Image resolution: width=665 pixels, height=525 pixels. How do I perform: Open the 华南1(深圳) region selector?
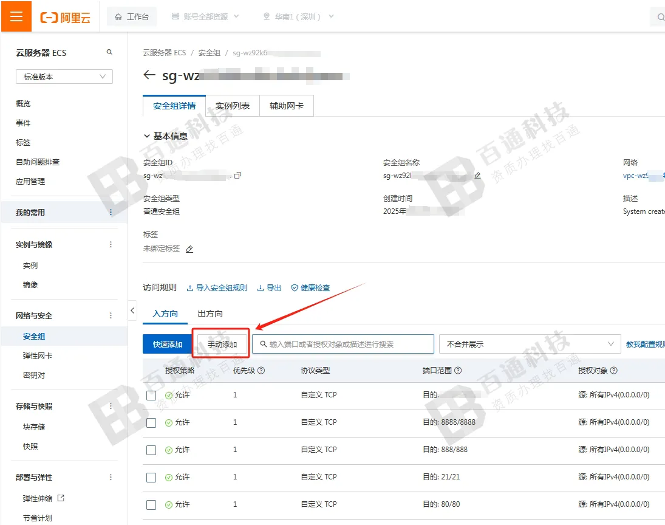tap(296, 16)
